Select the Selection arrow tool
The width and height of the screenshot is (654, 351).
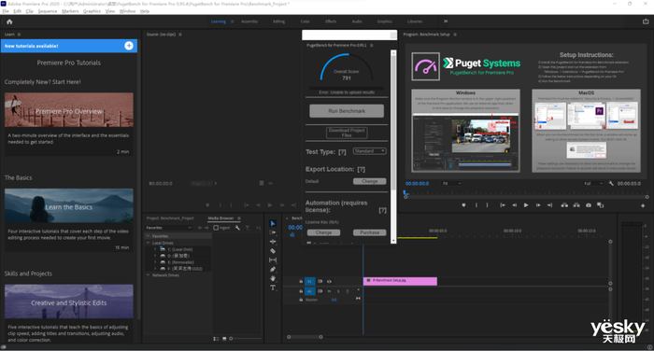click(273, 223)
